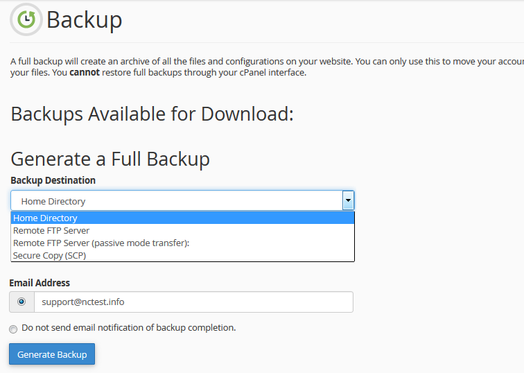Enable the do not send notification radio

13,329
